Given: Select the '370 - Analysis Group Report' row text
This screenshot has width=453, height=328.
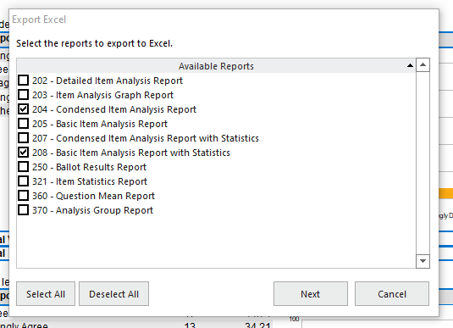Looking at the screenshot, I should click(93, 210).
